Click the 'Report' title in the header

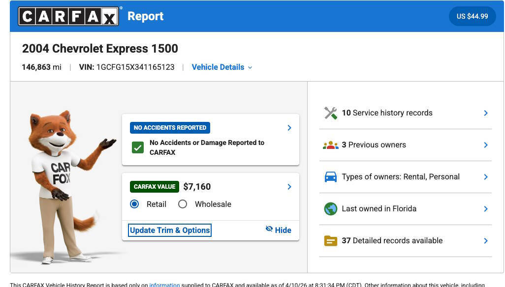pyautogui.click(x=146, y=16)
